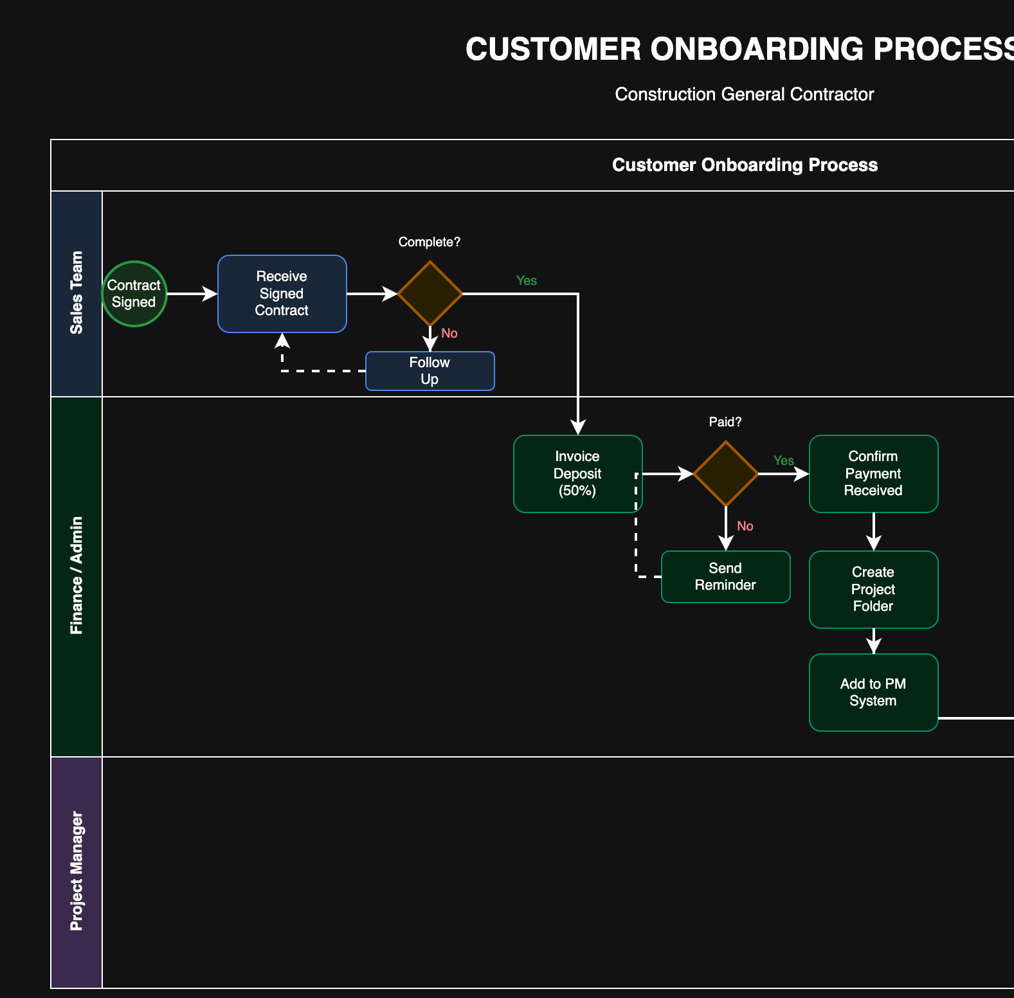Click the green Yes label after Complete?
This screenshot has width=1014, height=998.
526,281
